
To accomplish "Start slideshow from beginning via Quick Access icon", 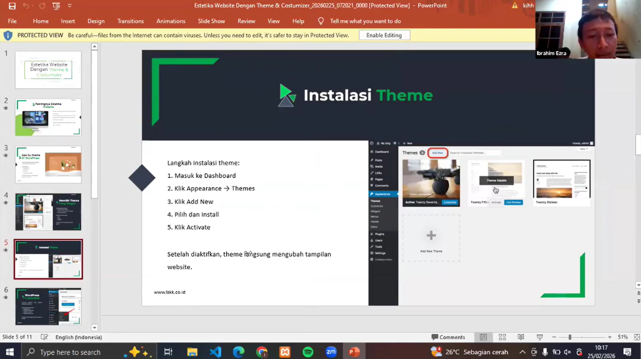I will (56, 6).
